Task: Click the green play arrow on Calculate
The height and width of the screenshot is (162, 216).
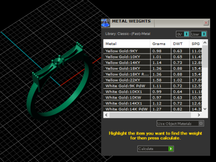Action: click(171, 148)
